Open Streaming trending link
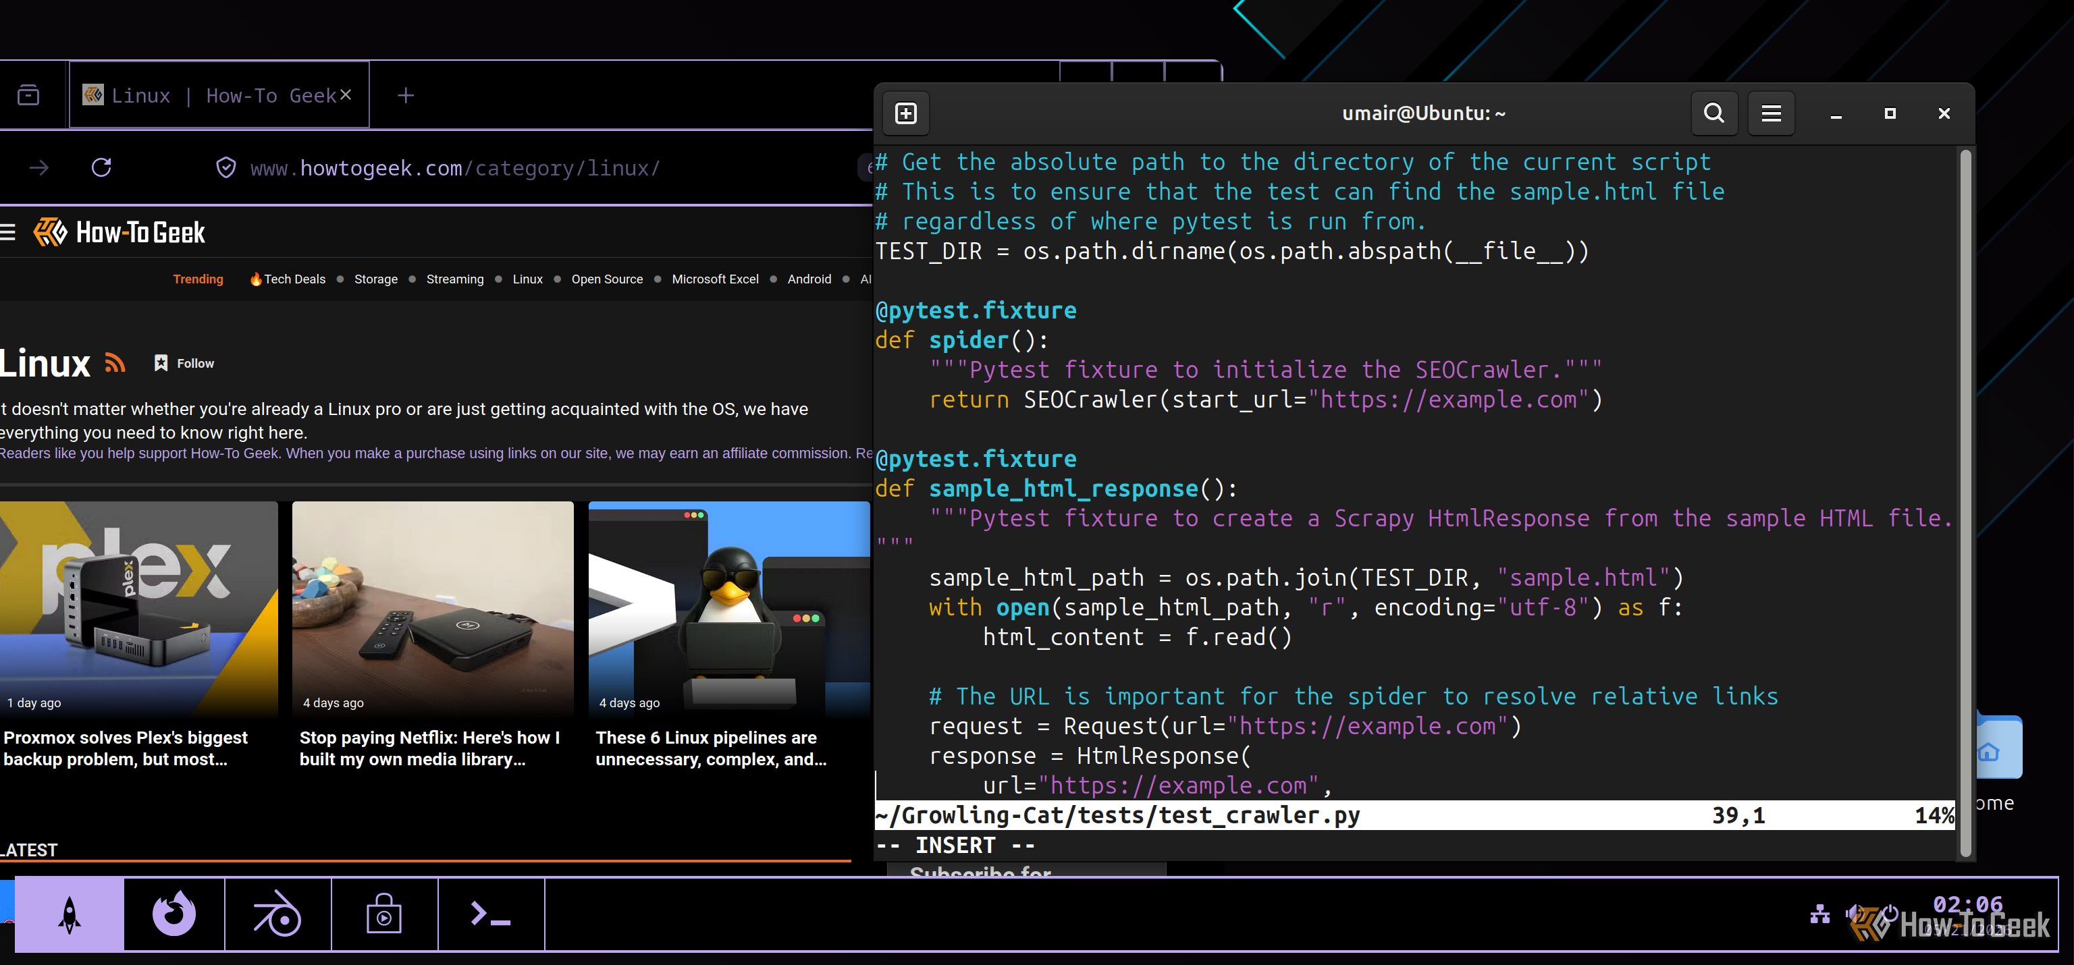This screenshot has width=2074, height=965. point(455,279)
